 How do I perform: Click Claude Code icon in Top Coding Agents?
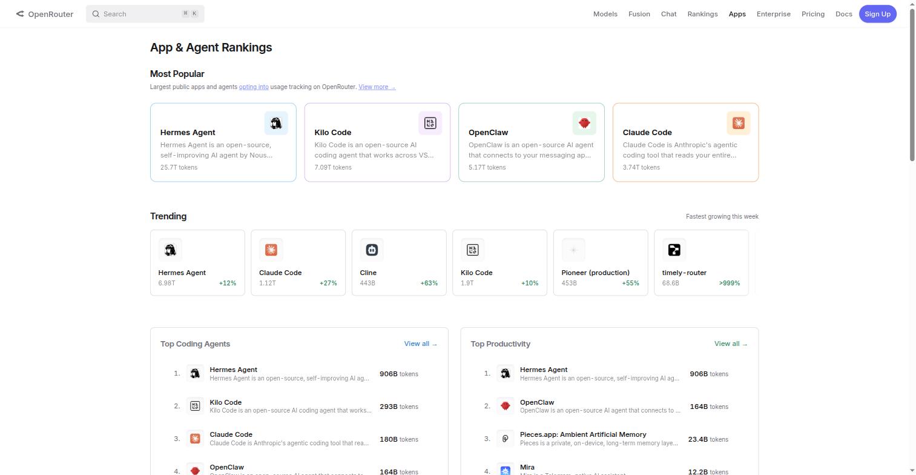click(x=195, y=439)
